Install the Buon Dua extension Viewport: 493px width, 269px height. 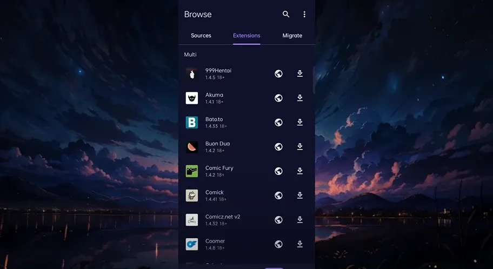click(300, 147)
